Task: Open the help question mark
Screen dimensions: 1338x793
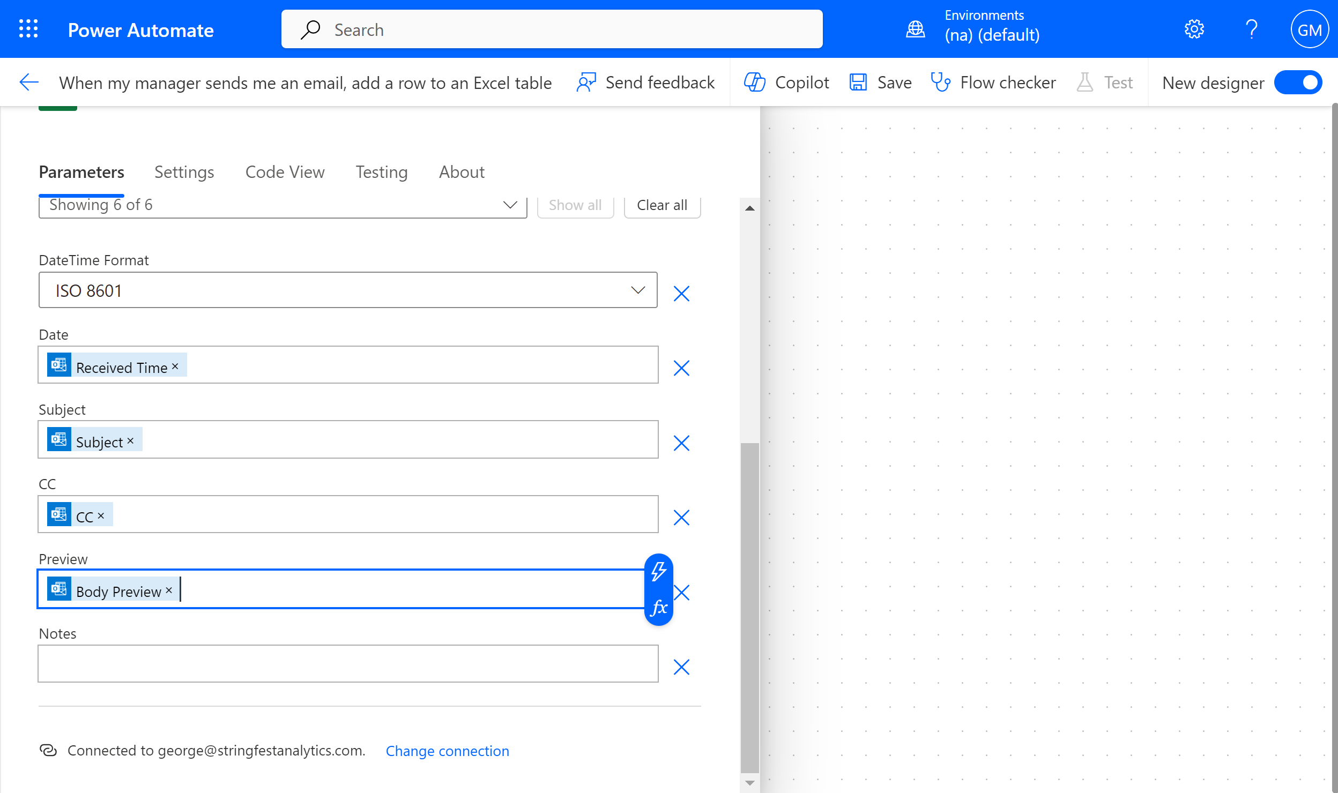Action: (1252, 29)
